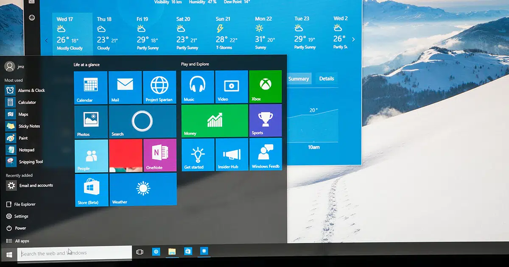Open the OneNote tile
The height and width of the screenshot is (267, 509).
[x=160, y=155]
